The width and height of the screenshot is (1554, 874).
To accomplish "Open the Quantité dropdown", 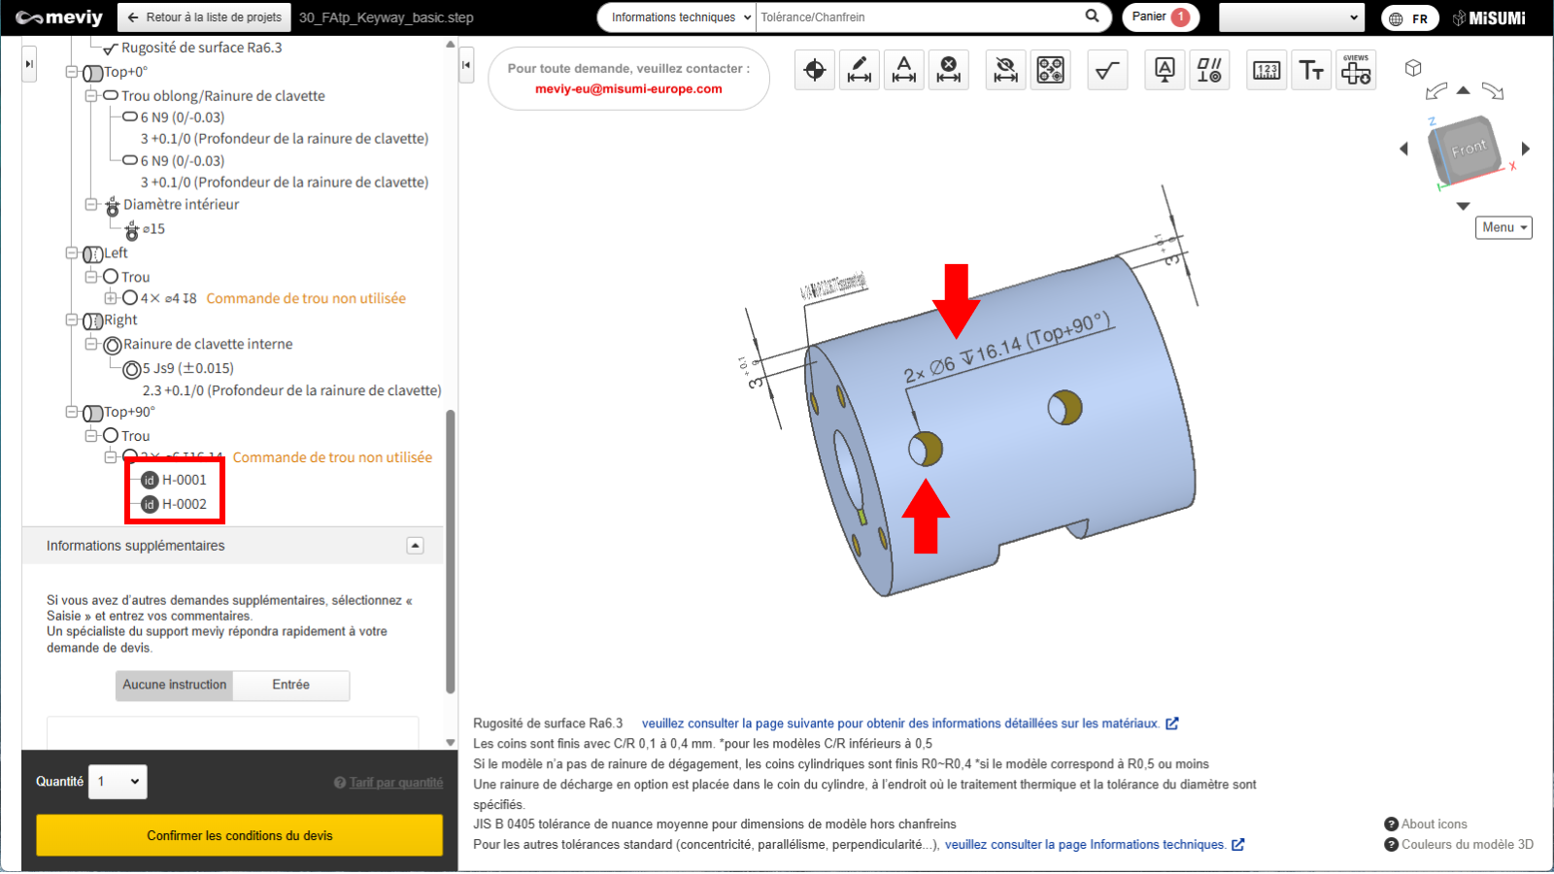I will click(118, 782).
